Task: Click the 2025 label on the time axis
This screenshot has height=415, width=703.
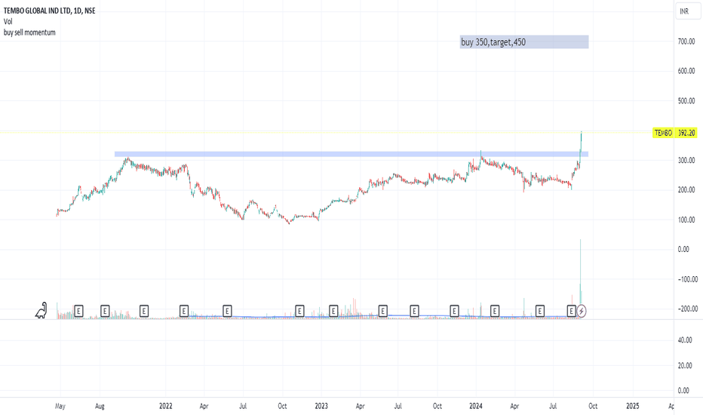Action: (x=633, y=406)
